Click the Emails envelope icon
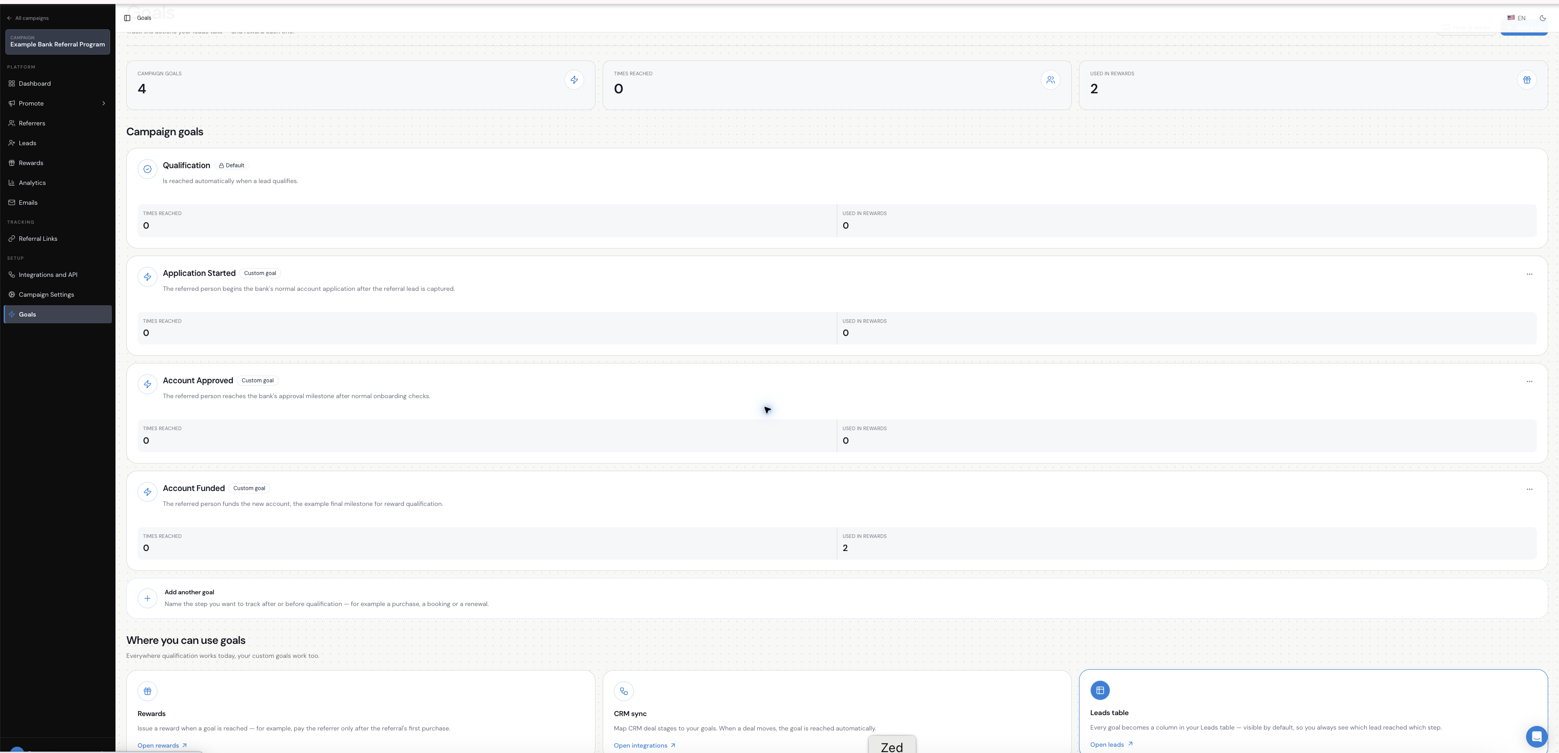Screen dimensions: 1559x753 coord(11,202)
